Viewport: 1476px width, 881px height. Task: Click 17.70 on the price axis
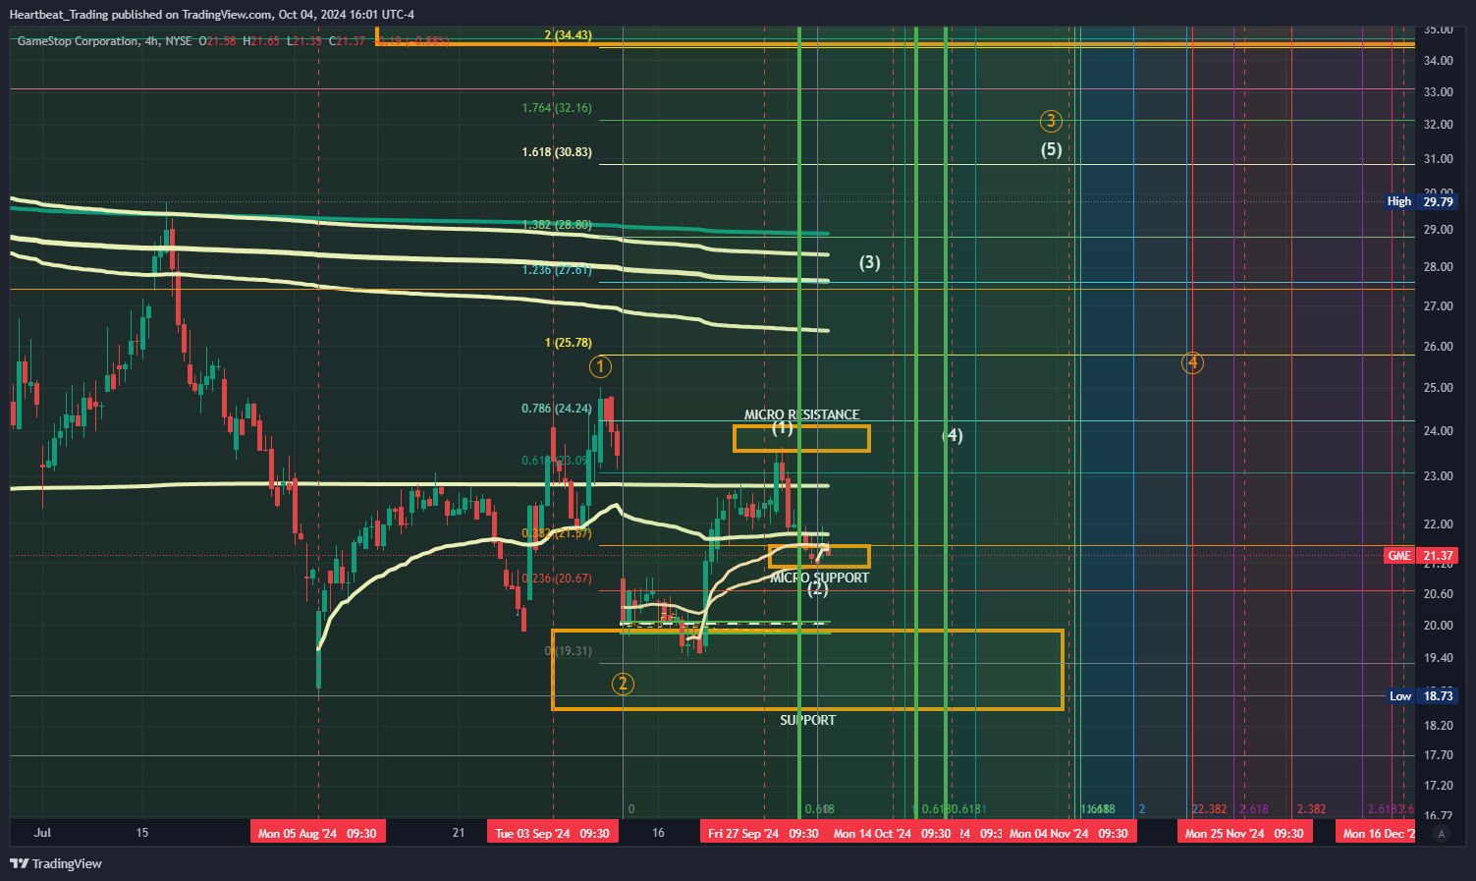pyautogui.click(x=1439, y=755)
